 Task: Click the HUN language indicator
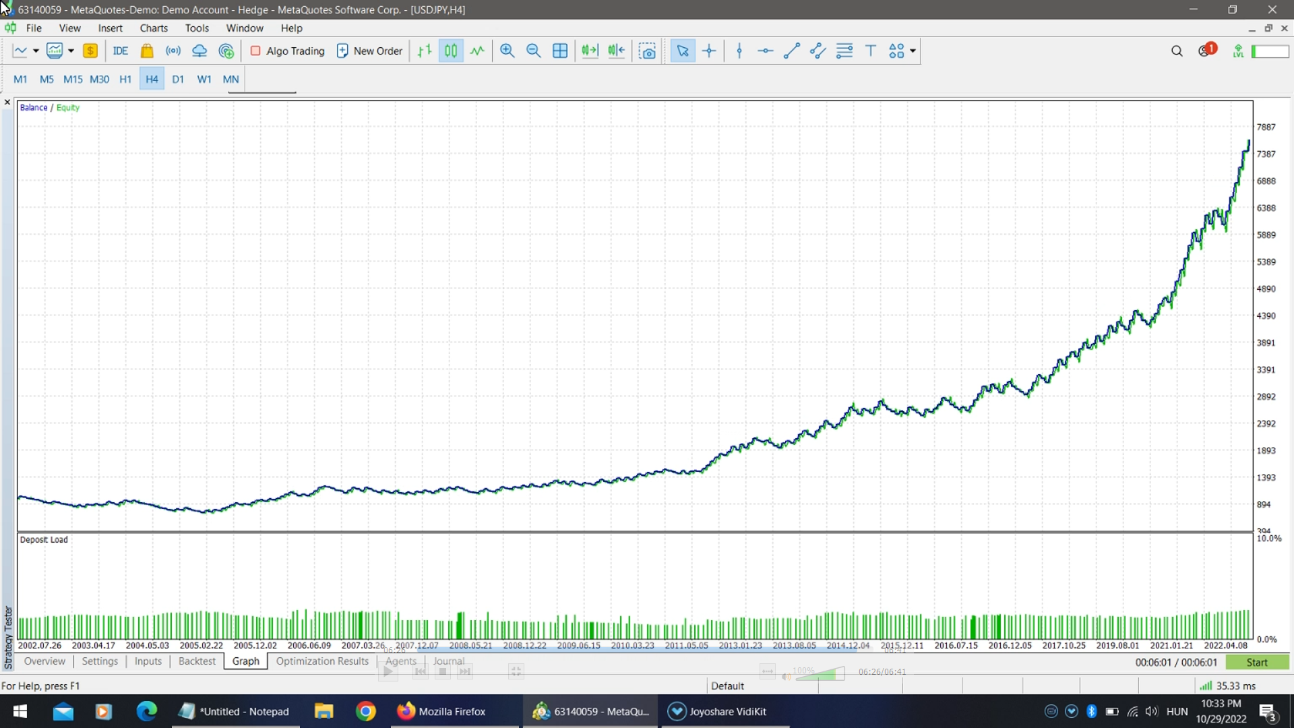pyautogui.click(x=1177, y=711)
